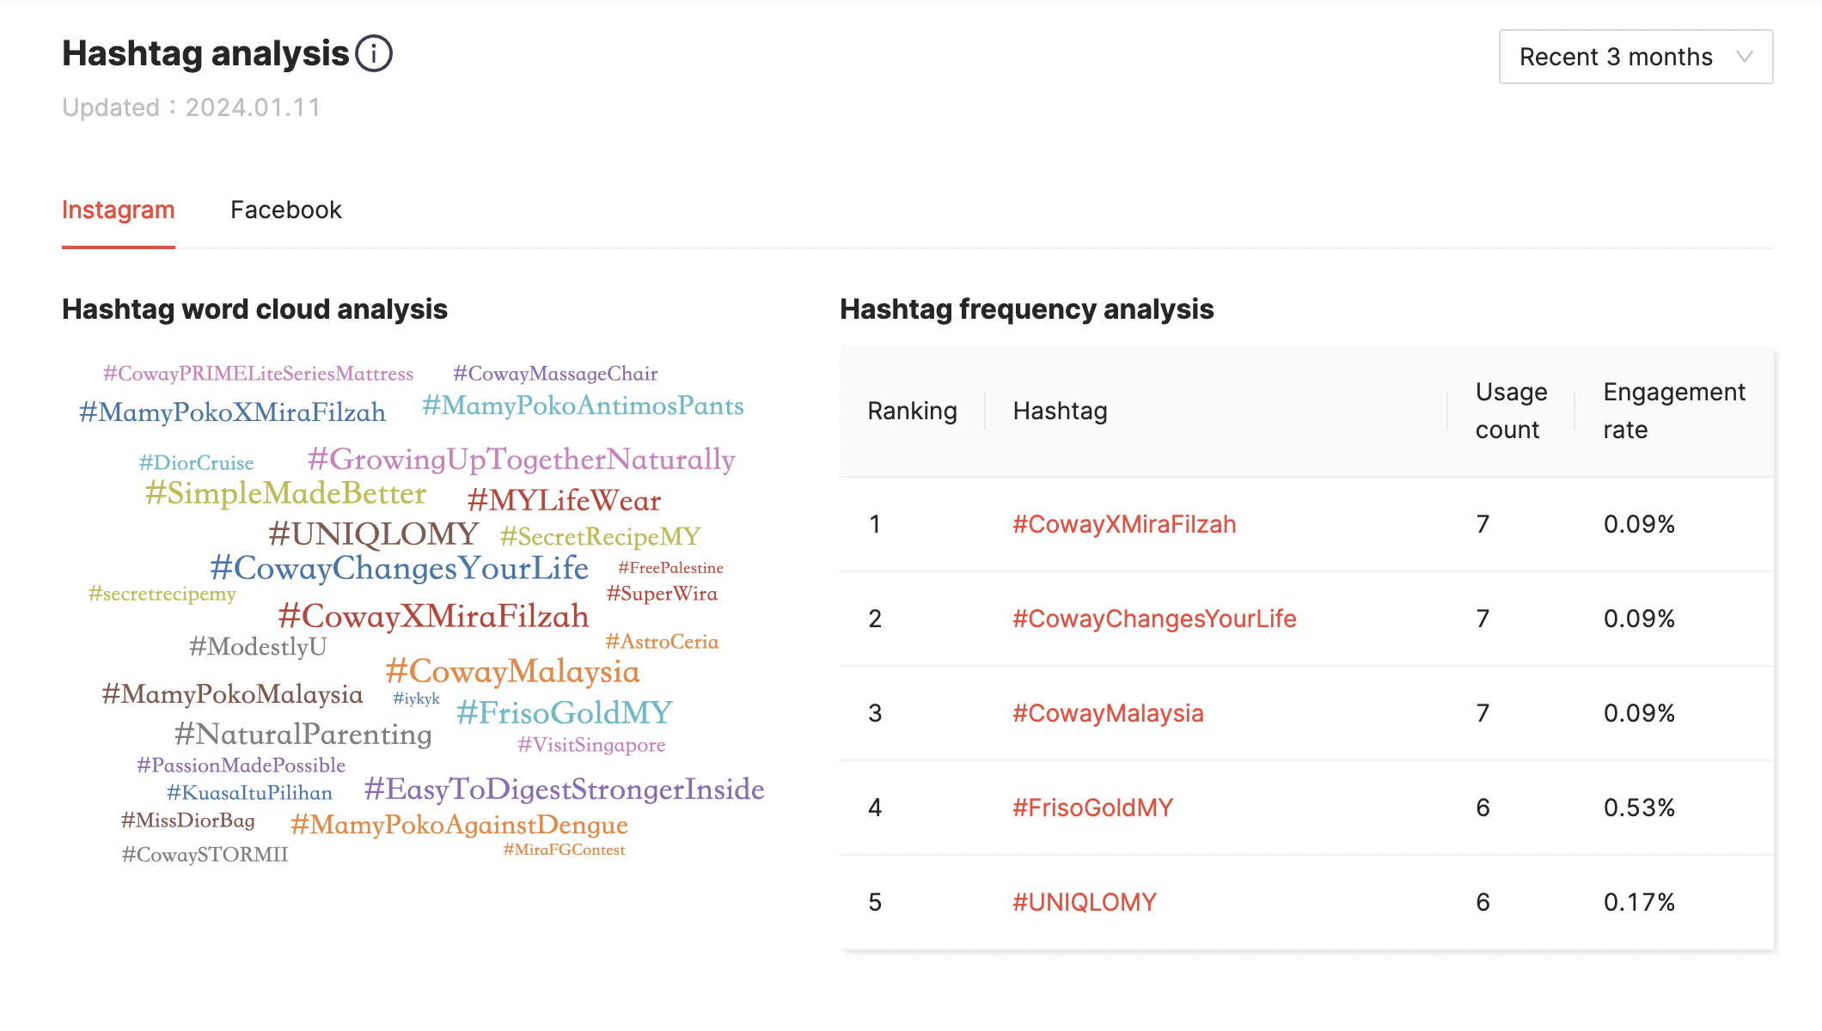
Task: Select #VisitSingapore in the word cloud
Action: (591, 745)
